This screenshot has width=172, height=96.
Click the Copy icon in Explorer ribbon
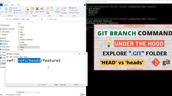6,10
